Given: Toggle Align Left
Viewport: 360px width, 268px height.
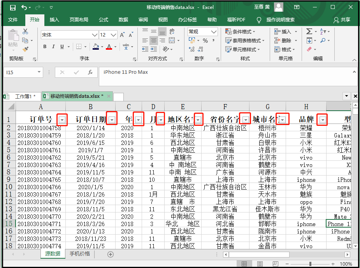Looking at the screenshot, I should tap(145, 40).
